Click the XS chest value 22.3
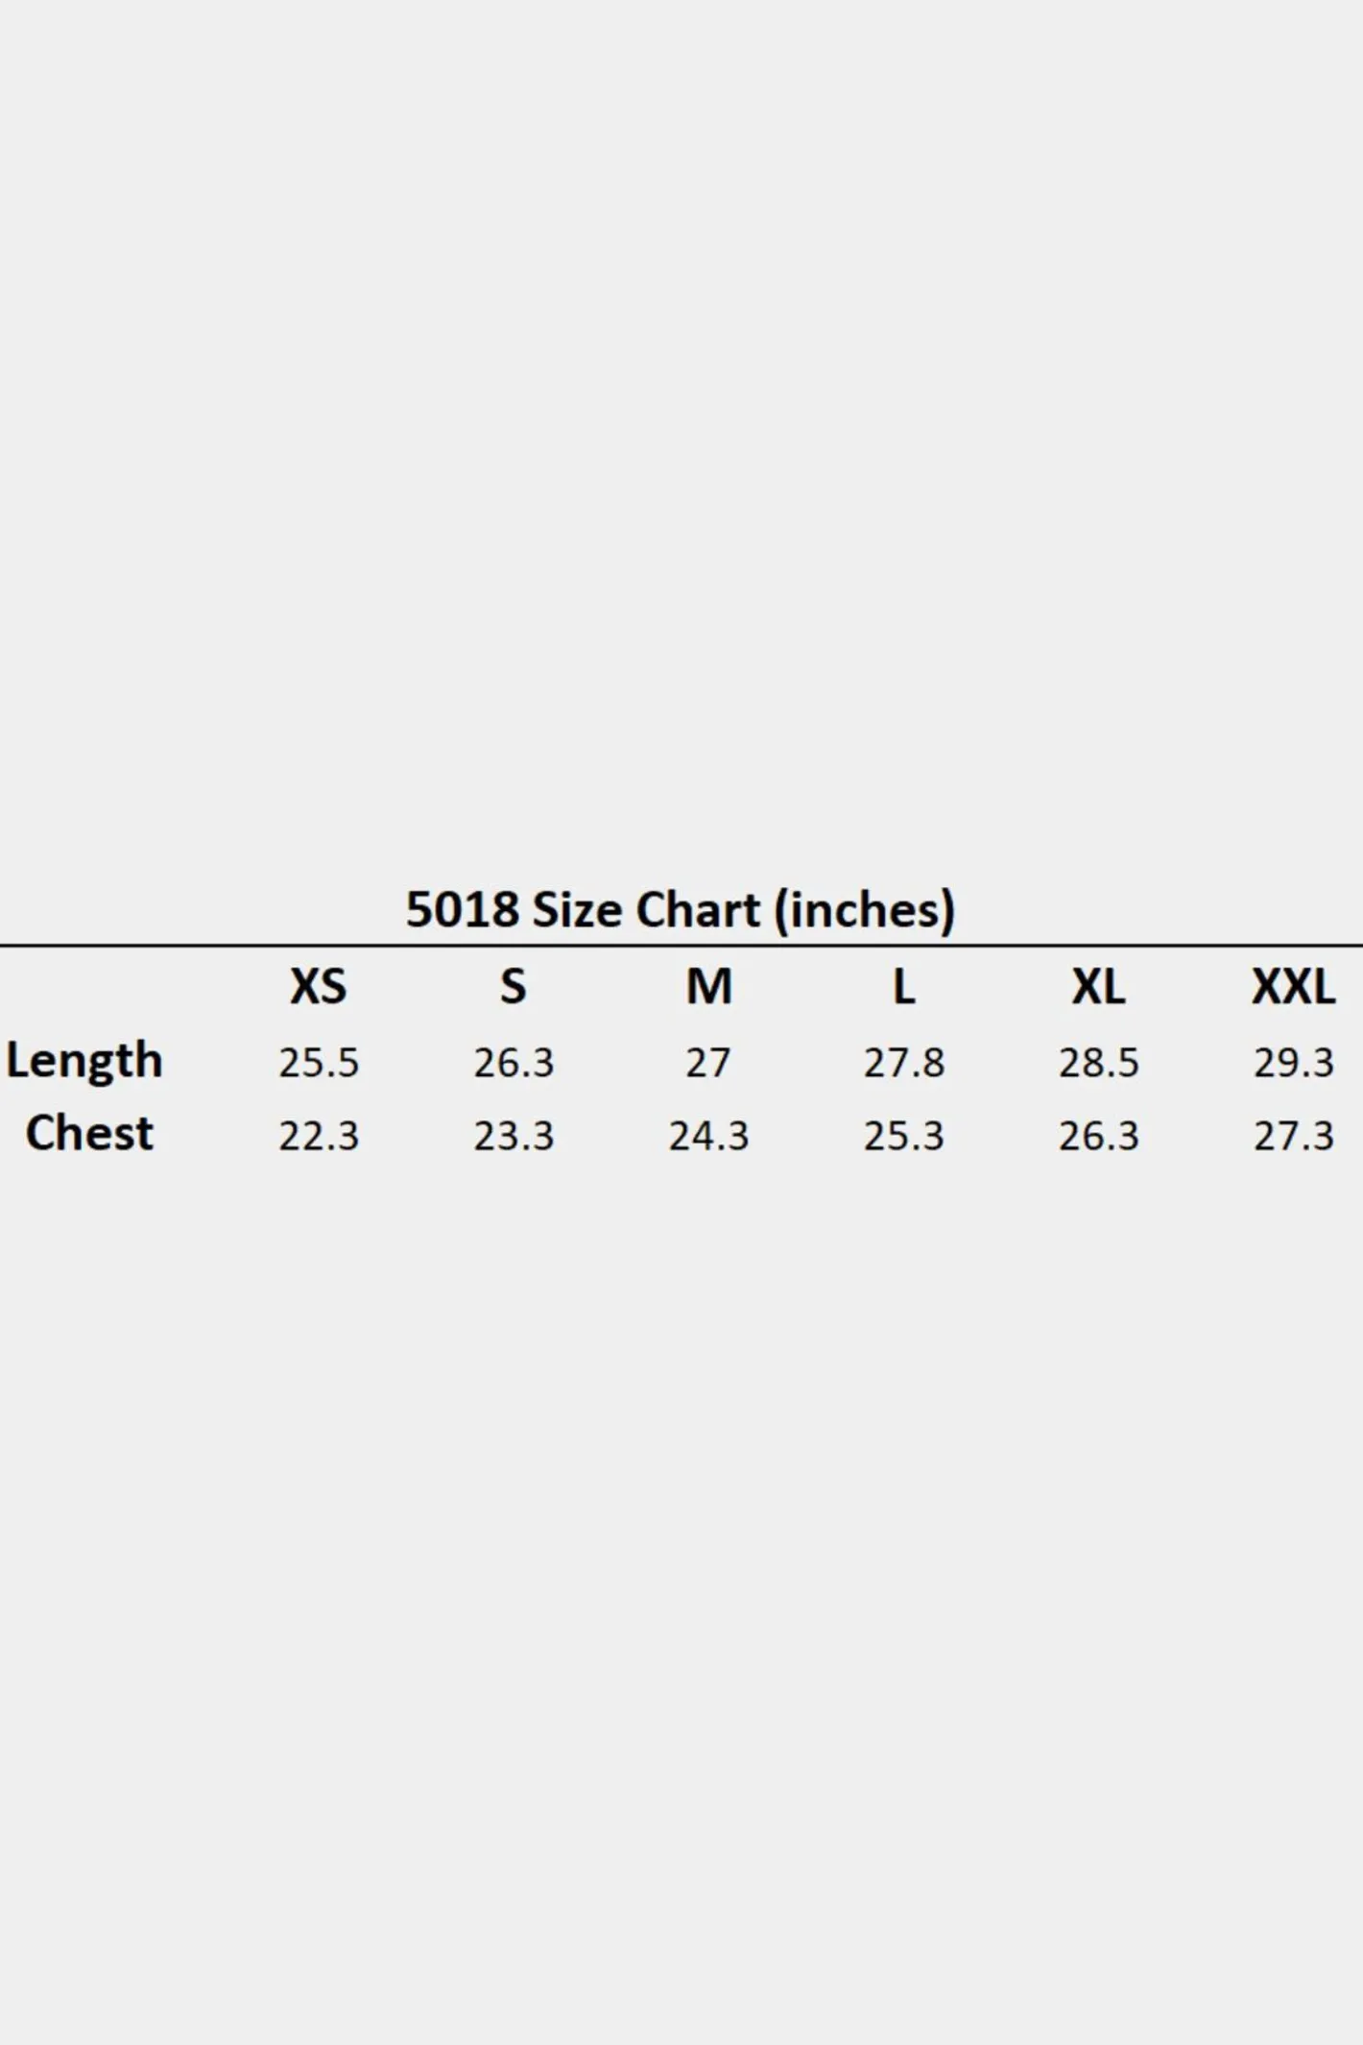1363x2045 pixels. coord(319,1137)
